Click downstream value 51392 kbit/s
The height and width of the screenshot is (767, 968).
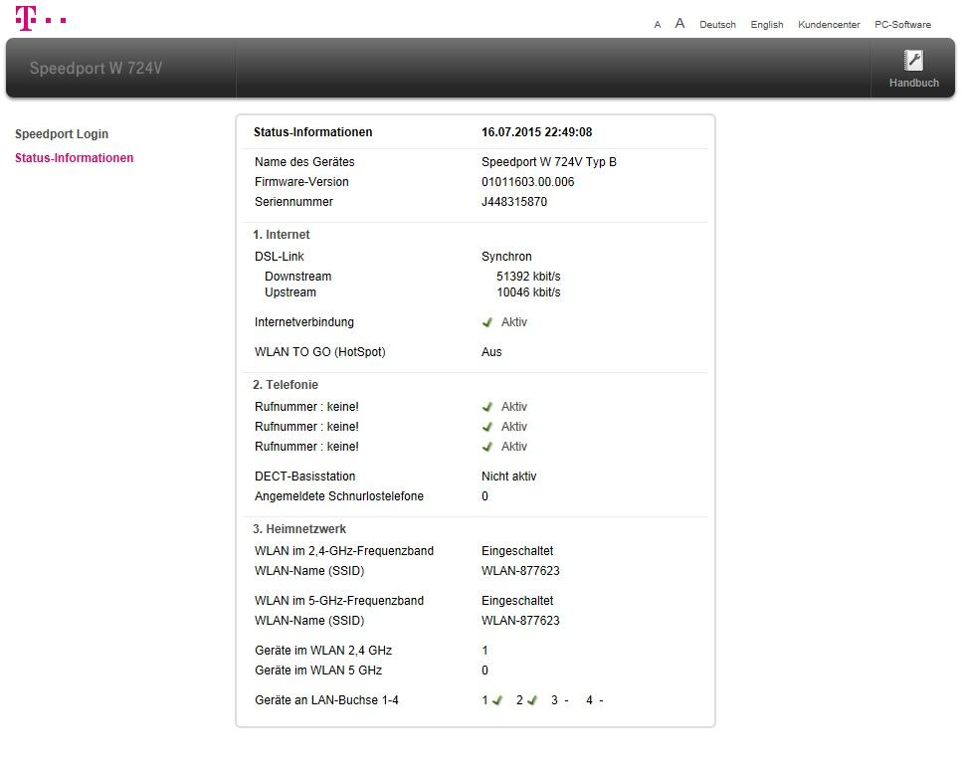[x=528, y=277]
